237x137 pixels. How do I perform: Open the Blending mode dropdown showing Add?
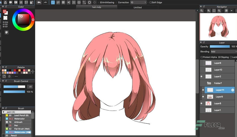pos(224,52)
